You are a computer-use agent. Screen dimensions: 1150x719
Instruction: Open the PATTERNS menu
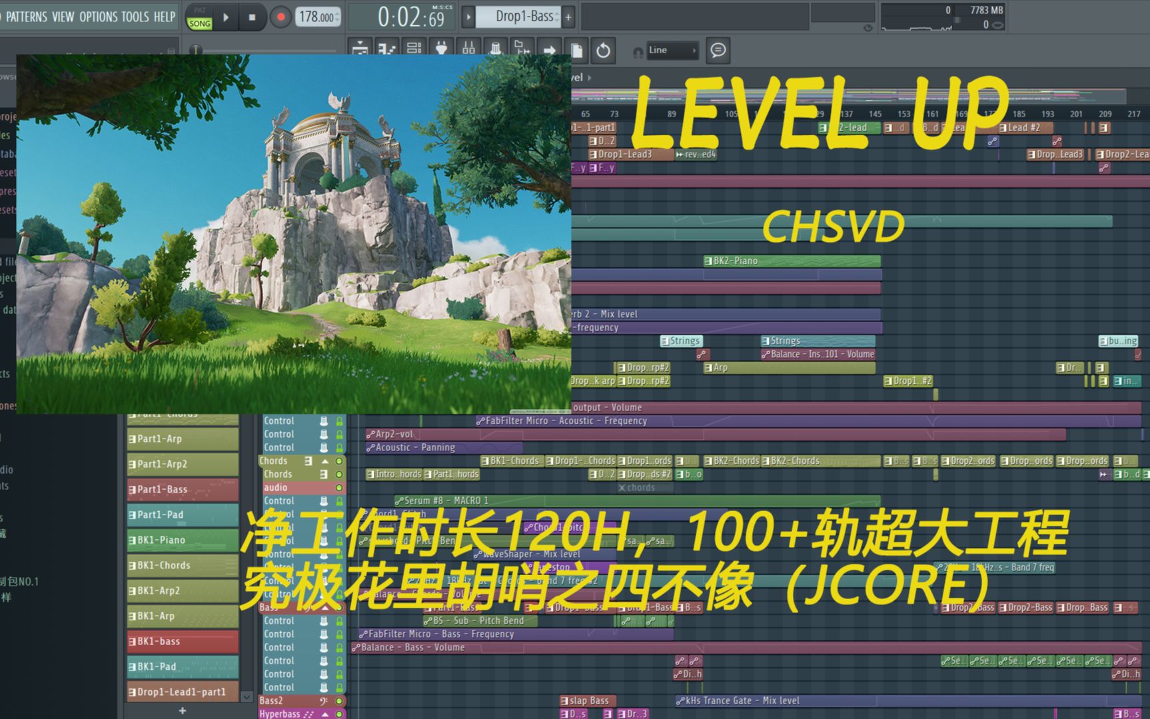(26, 17)
